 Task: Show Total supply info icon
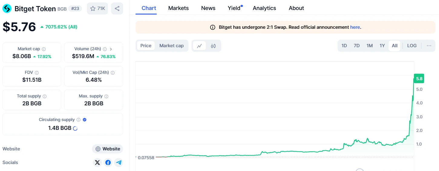pyautogui.click(x=45, y=96)
